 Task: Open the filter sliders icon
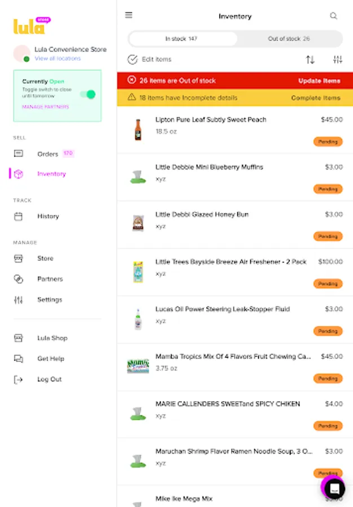(338, 59)
